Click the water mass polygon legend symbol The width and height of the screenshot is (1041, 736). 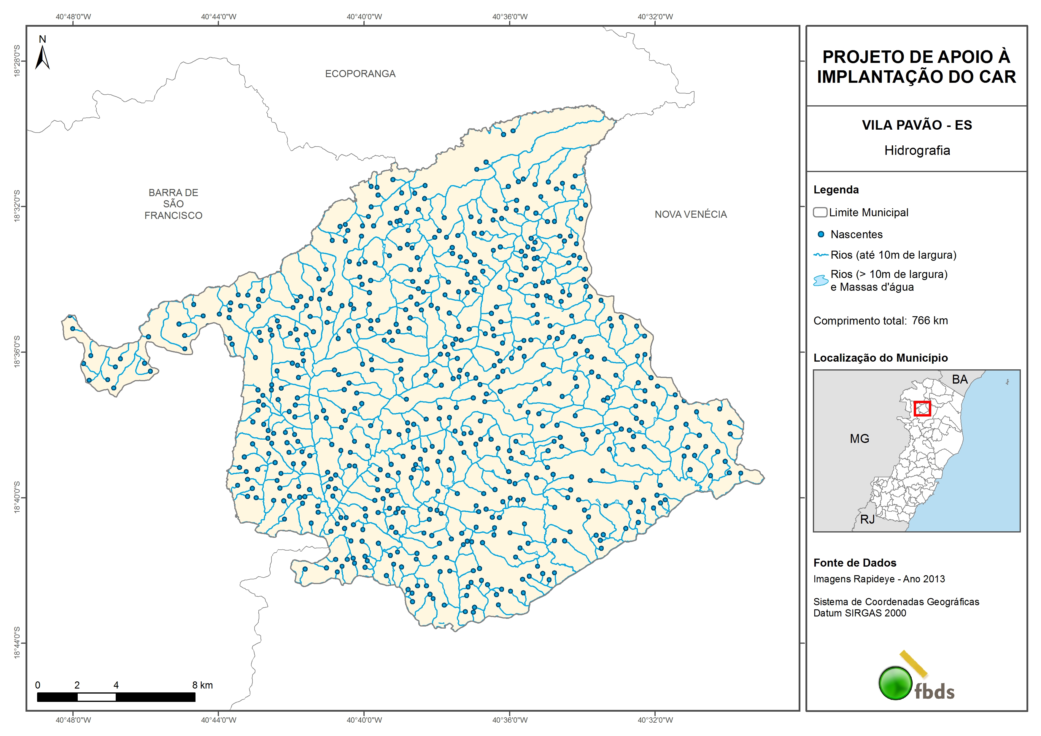tap(821, 281)
